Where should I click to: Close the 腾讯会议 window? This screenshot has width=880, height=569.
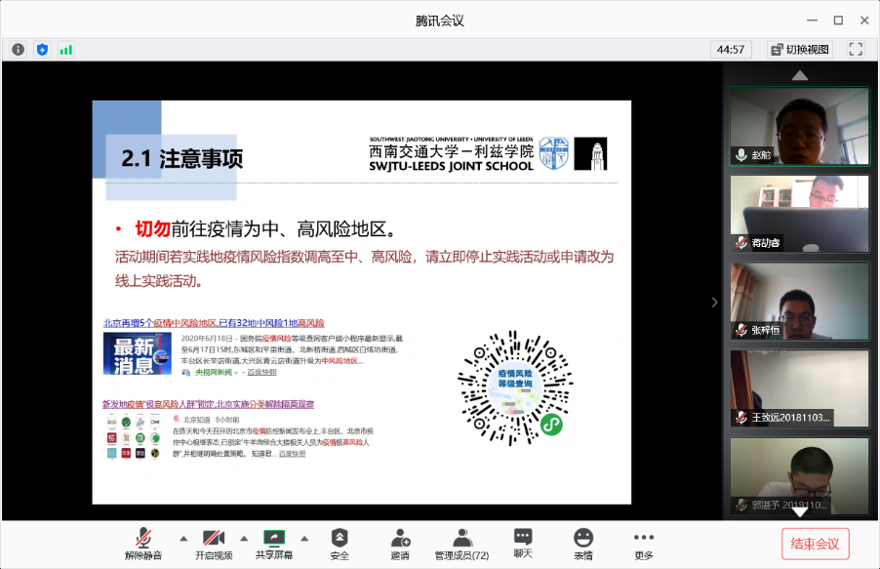click(864, 20)
